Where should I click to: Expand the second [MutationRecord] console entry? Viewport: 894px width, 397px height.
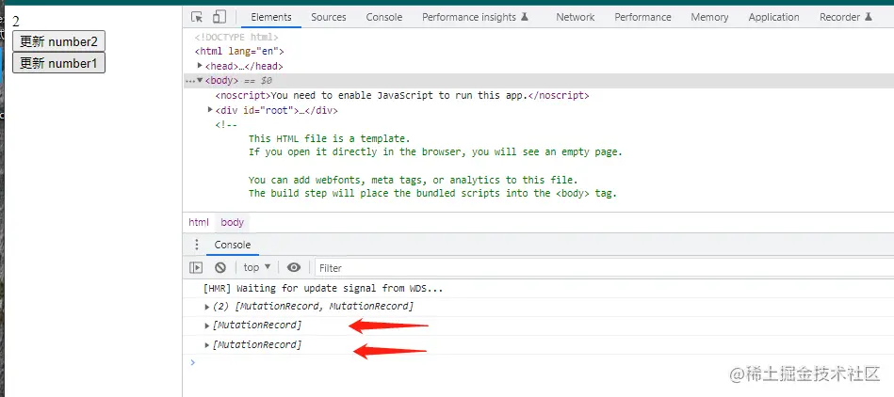click(207, 326)
